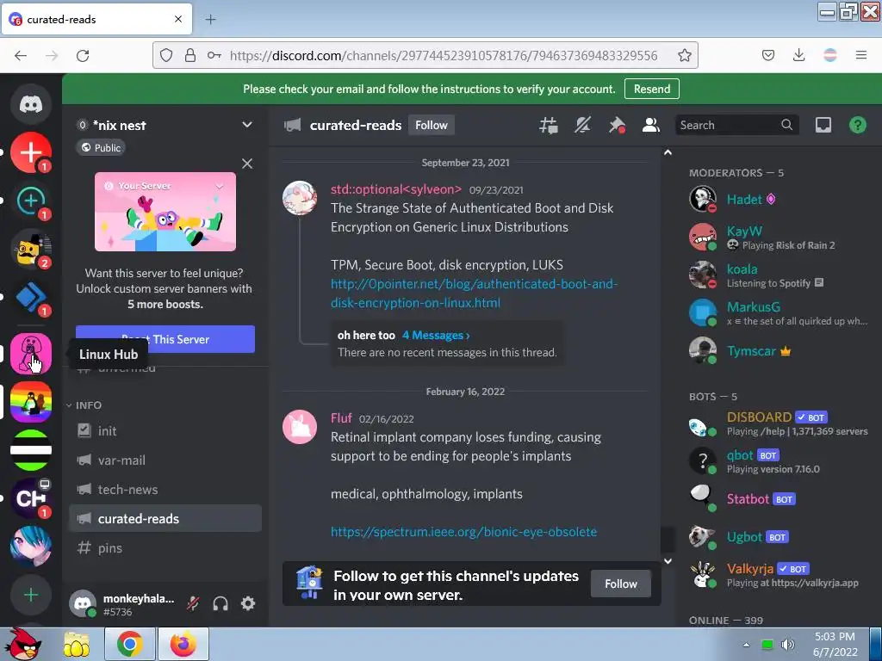Click Fluf's avatar in chat
This screenshot has width=882, height=661.
coord(299,427)
